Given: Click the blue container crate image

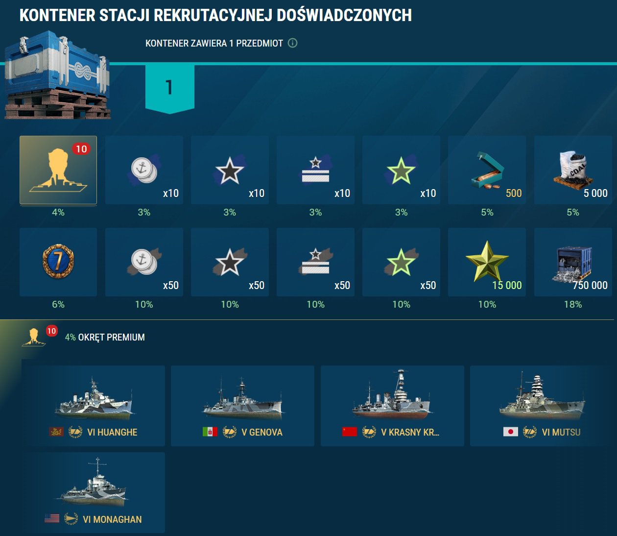Looking at the screenshot, I should [x=57, y=75].
